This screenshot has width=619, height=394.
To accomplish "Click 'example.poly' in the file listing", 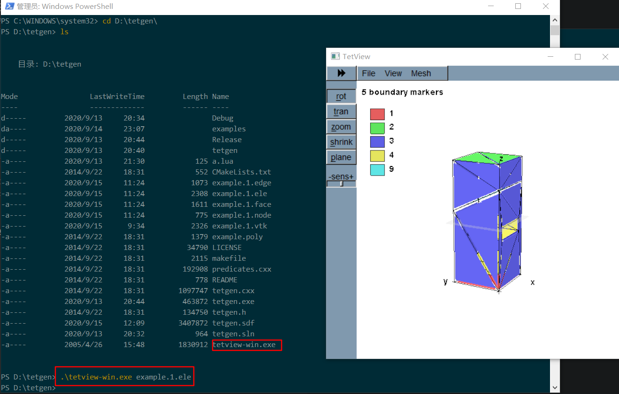I will (237, 236).
